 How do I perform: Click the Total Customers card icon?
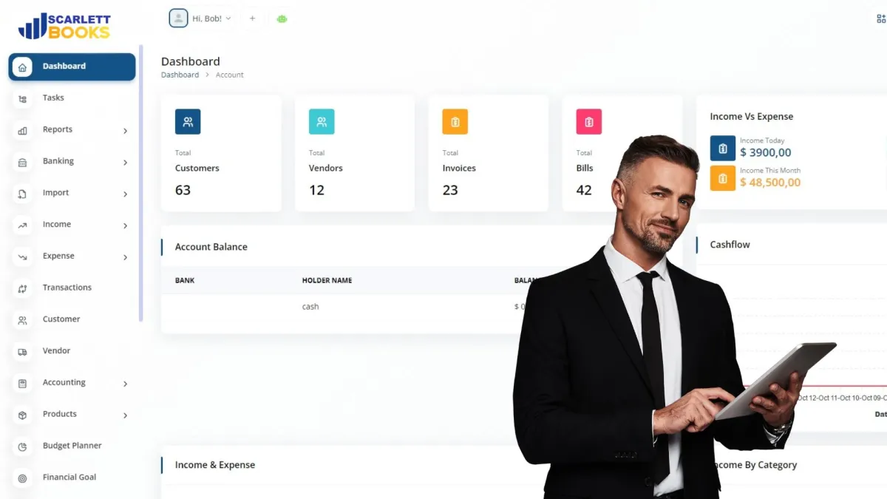[x=188, y=122]
